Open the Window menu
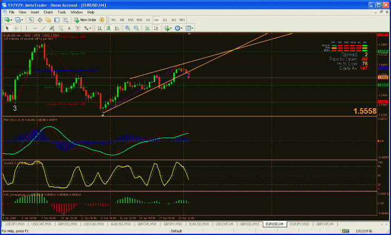 point(76,12)
